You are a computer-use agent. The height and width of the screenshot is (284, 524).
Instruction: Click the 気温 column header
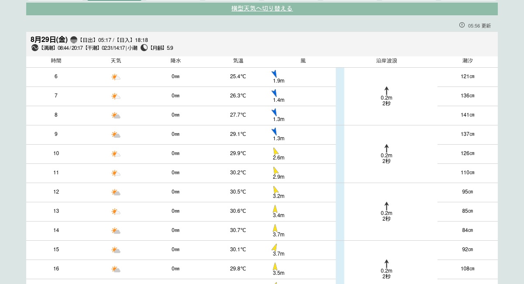coord(238,61)
